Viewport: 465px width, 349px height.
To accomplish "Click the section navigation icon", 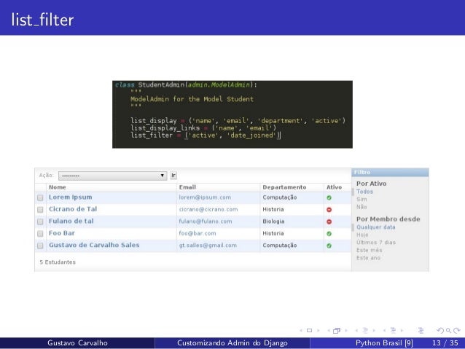I will tap(394, 330).
